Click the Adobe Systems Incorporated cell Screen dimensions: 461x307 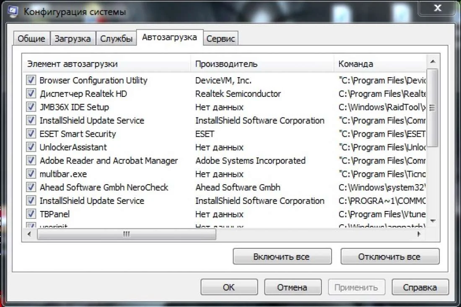[251, 160]
